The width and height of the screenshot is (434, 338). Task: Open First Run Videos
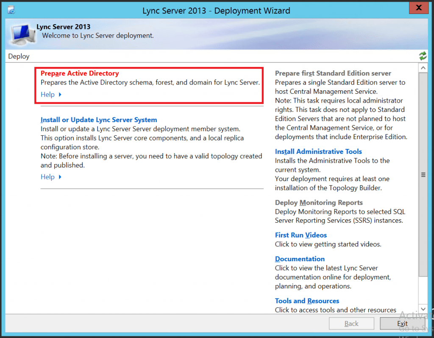[301, 235]
